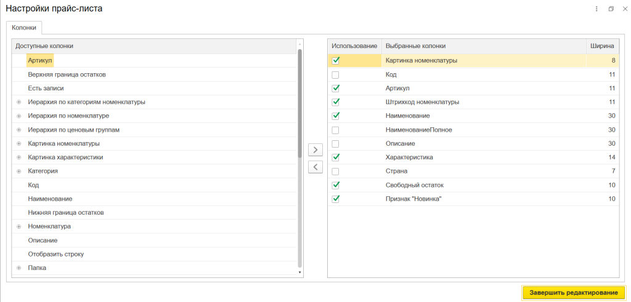Switch to the Колонки tab
Image resolution: width=631 pixels, height=302 pixels.
click(x=24, y=28)
